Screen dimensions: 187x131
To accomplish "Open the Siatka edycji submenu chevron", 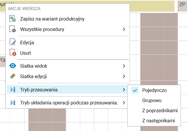I will point(124,76).
